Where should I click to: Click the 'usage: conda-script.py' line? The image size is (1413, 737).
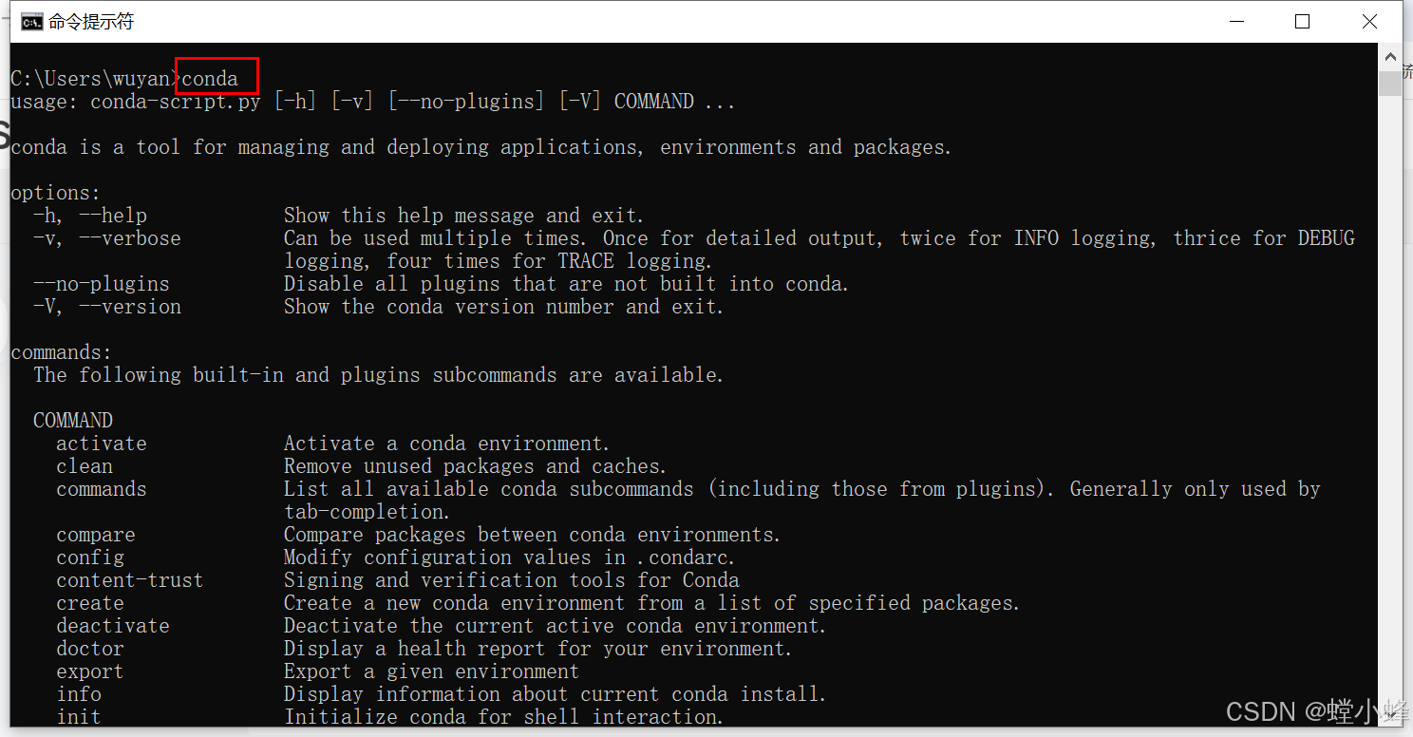(372, 101)
